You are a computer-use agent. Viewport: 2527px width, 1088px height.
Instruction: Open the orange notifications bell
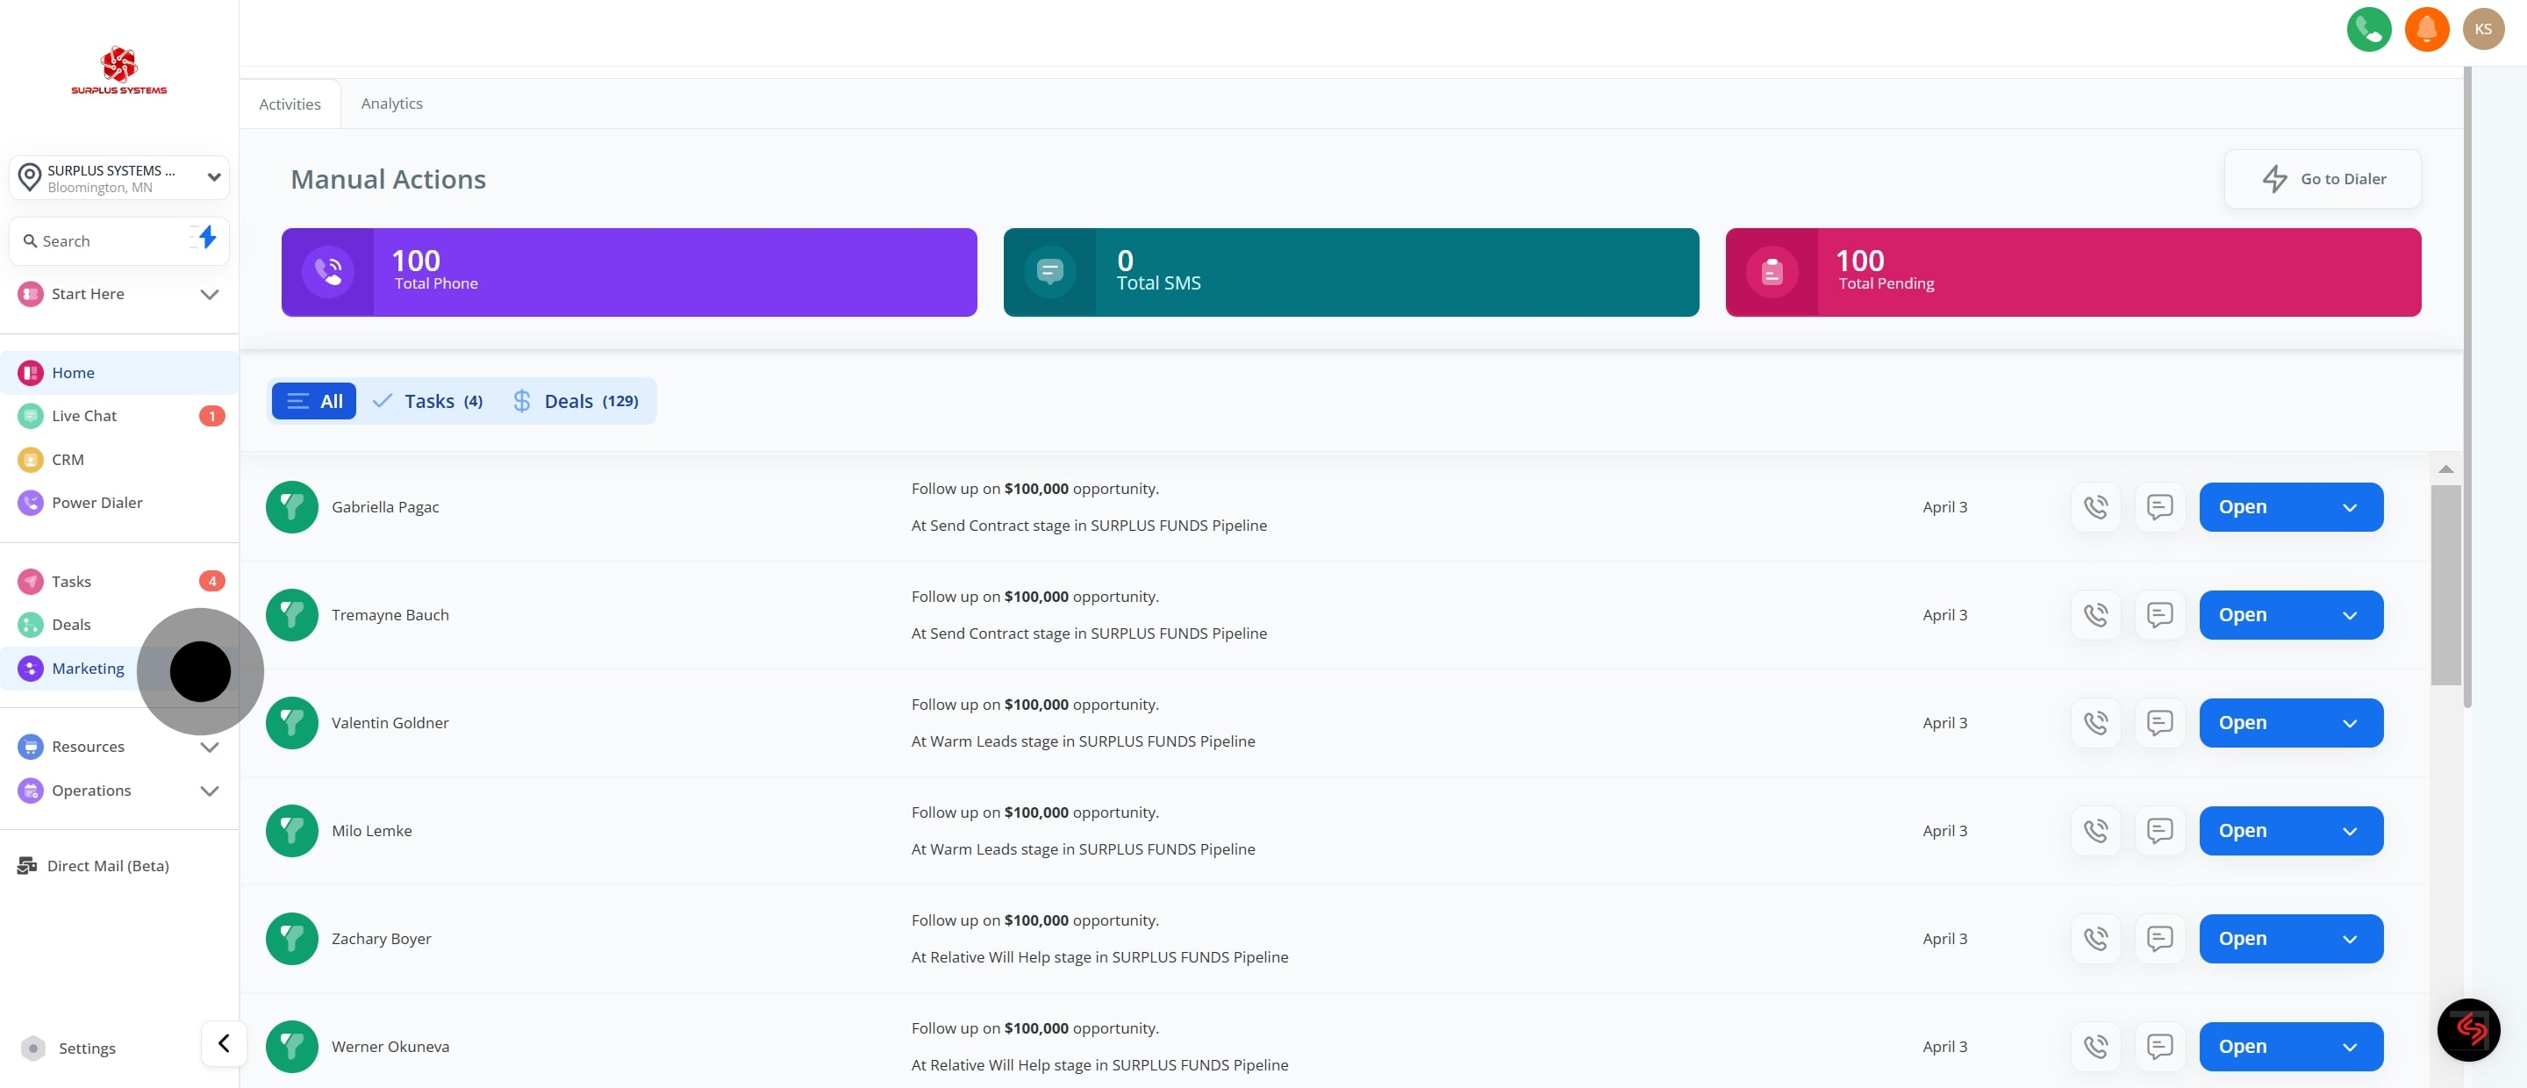2426,30
